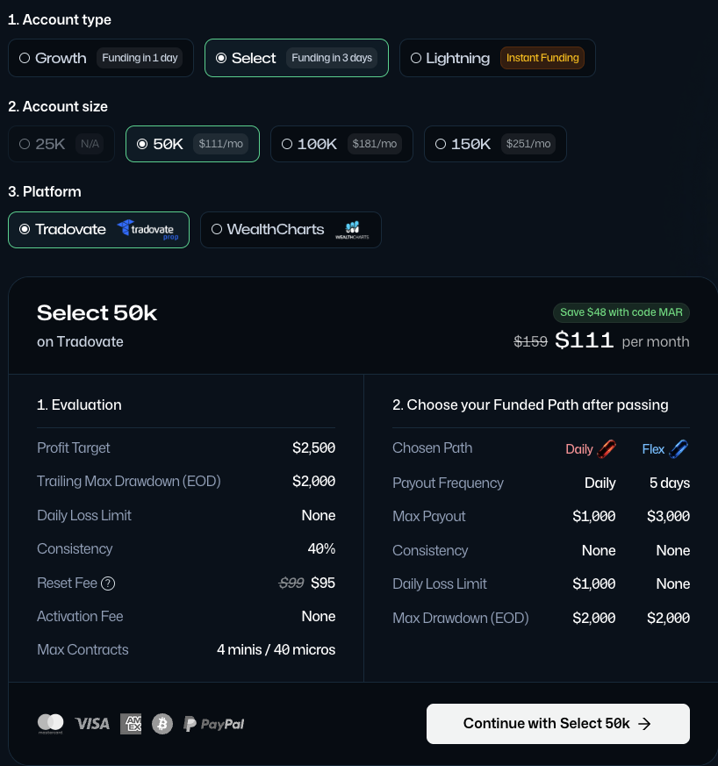Click the Tradovate prop logo
Viewport: 718px width, 766px height.
click(148, 230)
